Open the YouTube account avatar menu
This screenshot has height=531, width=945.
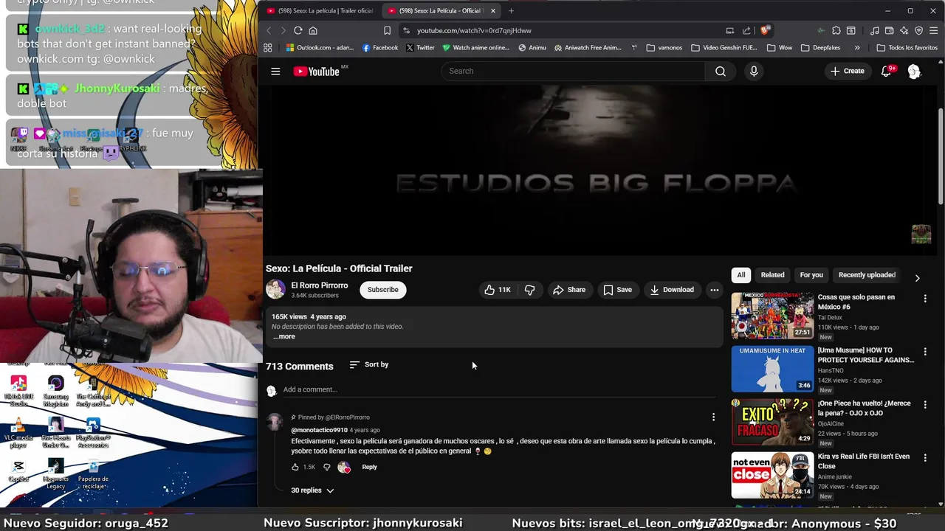[914, 72]
